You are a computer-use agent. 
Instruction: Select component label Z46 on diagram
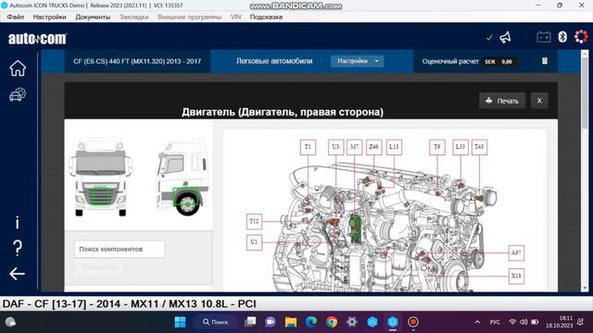tap(373, 147)
